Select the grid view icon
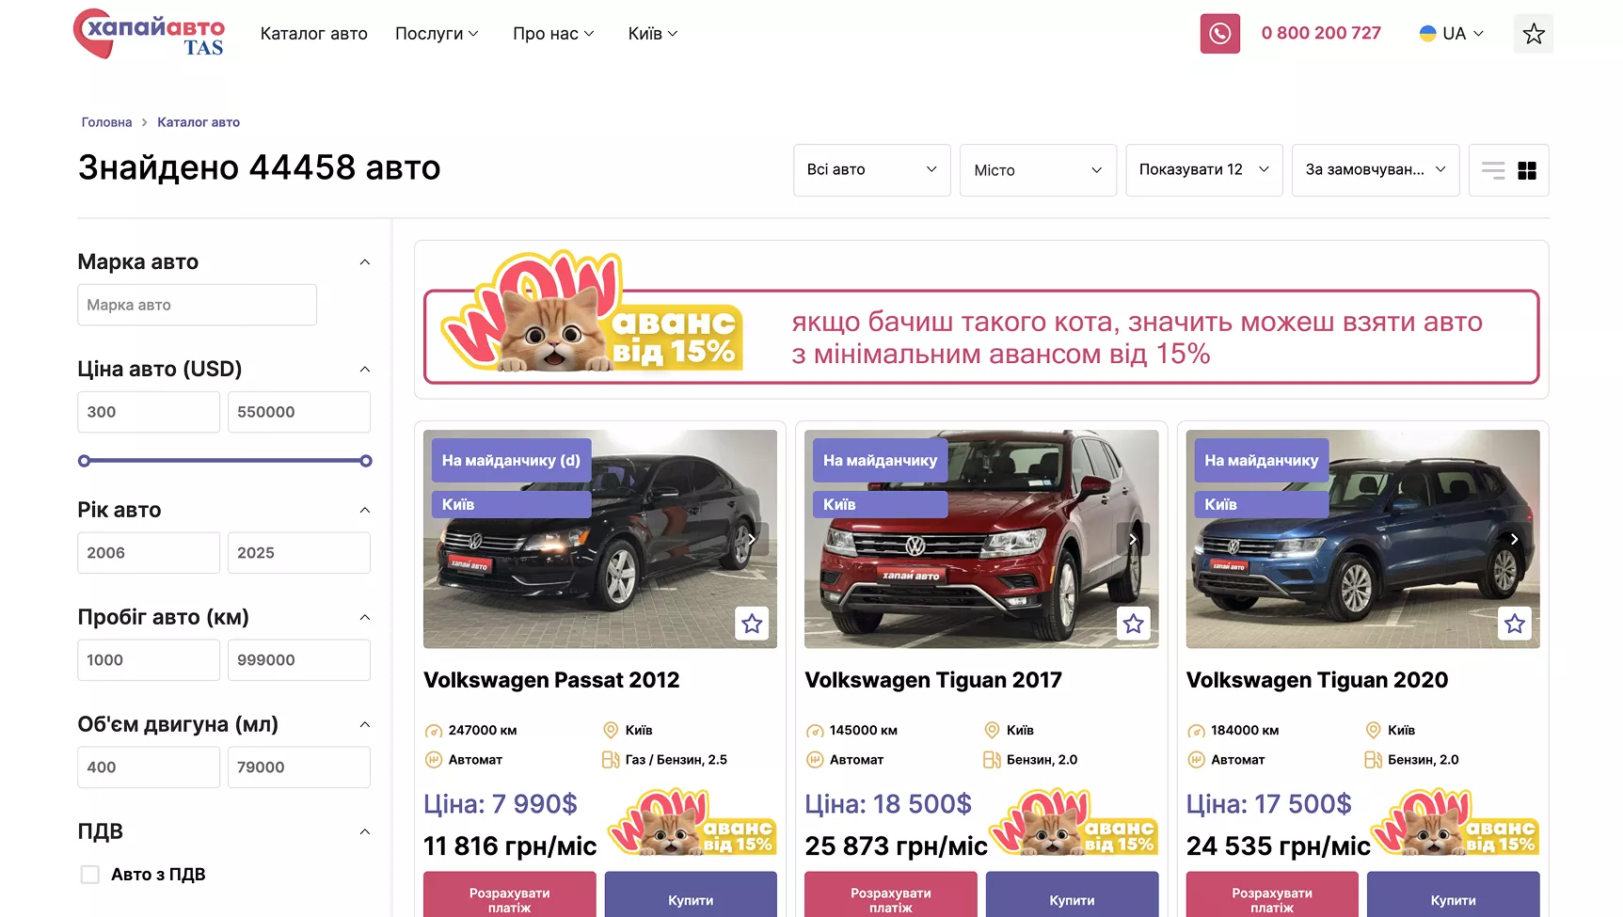1623x917 pixels. tap(1527, 170)
